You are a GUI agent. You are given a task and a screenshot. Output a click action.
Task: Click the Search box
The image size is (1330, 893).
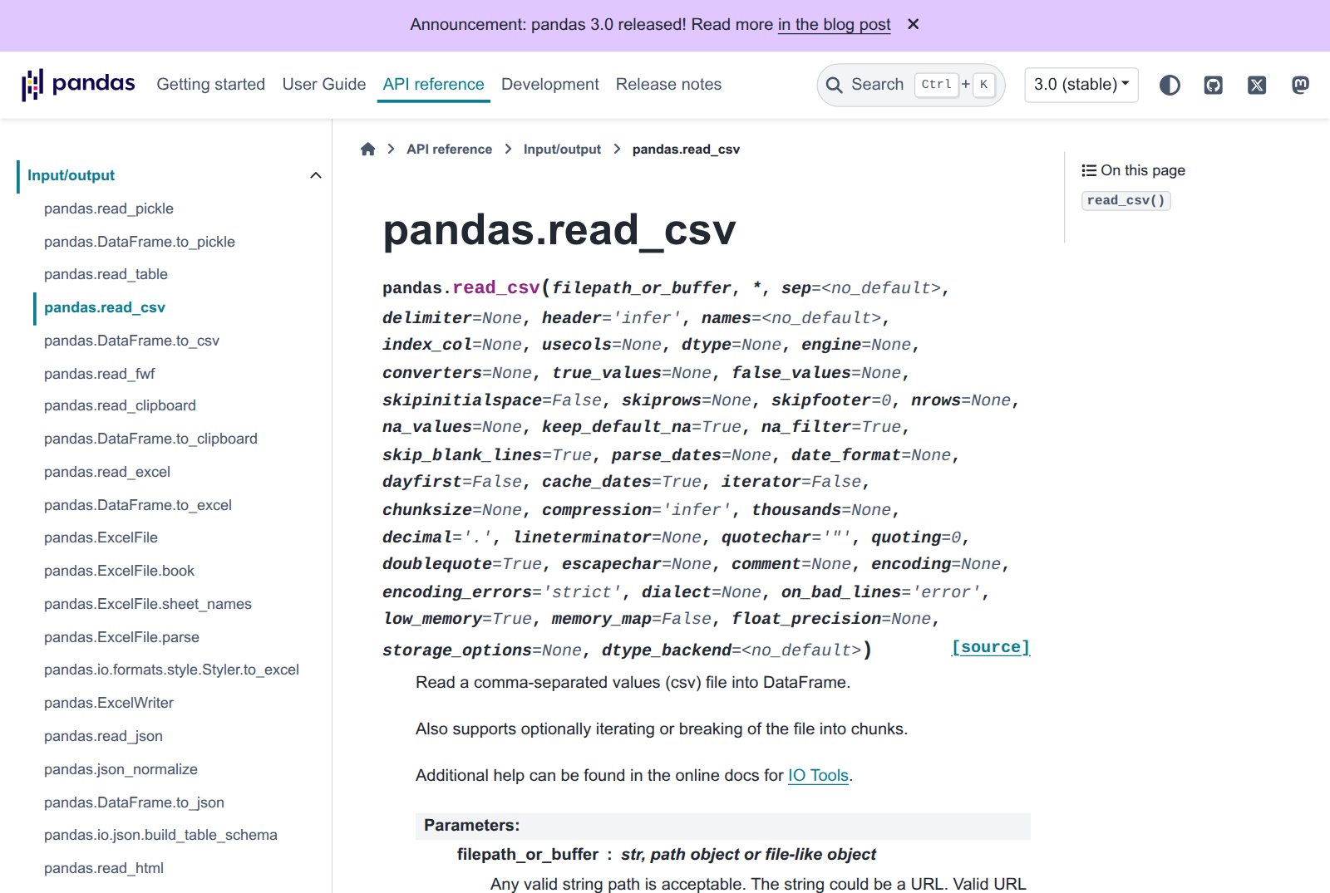click(x=911, y=85)
